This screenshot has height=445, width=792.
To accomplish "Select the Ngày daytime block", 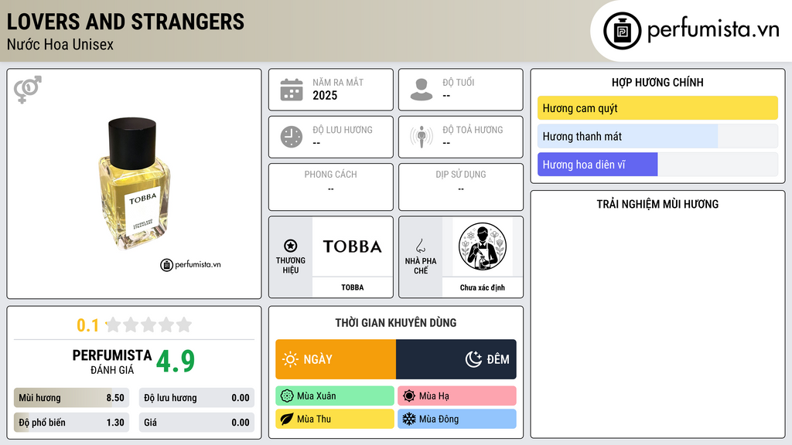I will pyautogui.click(x=336, y=359).
